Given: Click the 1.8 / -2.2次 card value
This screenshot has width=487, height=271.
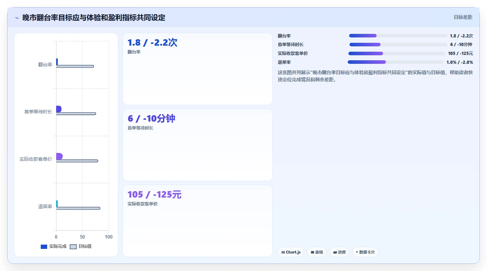Looking at the screenshot, I should 152,42.
